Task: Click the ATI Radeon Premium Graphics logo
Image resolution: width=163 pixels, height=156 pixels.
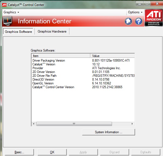Action: pyautogui.click(x=154, y=18)
